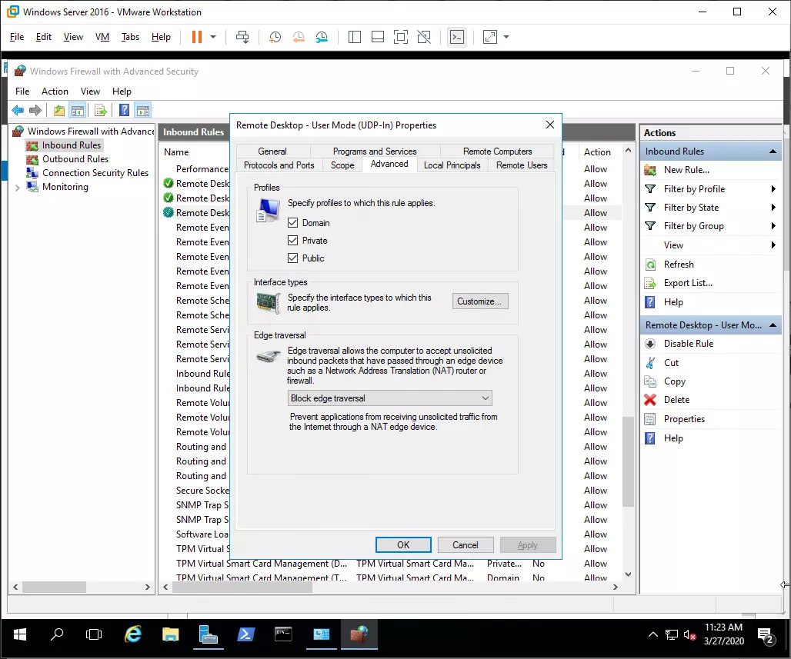The width and height of the screenshot is (791, 659).
Task: Click the Export List toolbar icon
Action: (100, 110)
